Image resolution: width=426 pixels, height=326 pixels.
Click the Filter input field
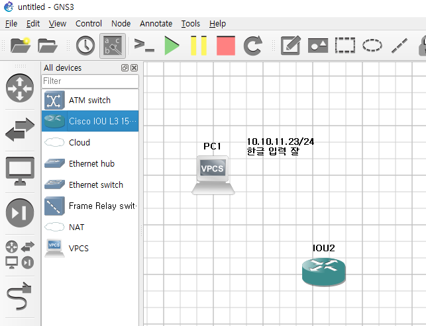coord(90,81)
